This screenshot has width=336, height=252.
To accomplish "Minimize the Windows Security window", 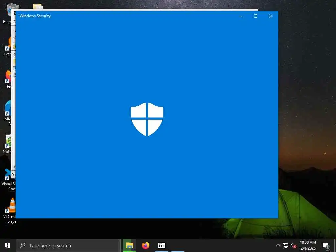I will [x=241, y=16].
